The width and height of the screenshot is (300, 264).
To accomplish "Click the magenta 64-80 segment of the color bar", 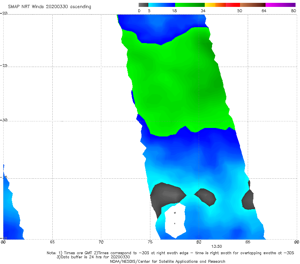I will click(x=281, y=5).
